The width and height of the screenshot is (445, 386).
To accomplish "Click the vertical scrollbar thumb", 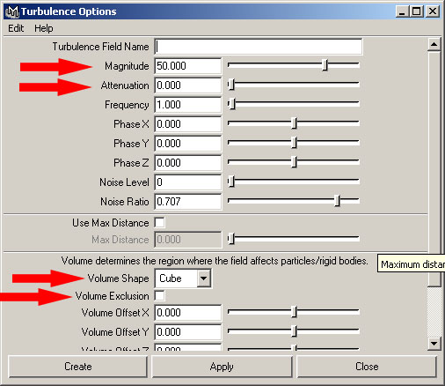I will click(434, 169).
